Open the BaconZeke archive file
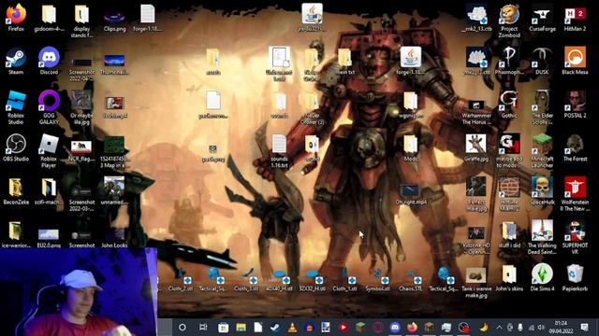 (16, 191)
